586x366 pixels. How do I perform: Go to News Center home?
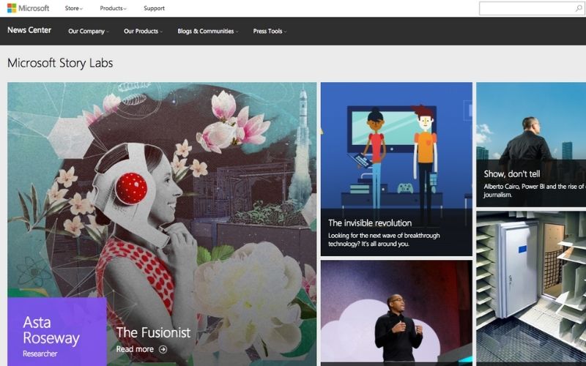tap(29, 30)
